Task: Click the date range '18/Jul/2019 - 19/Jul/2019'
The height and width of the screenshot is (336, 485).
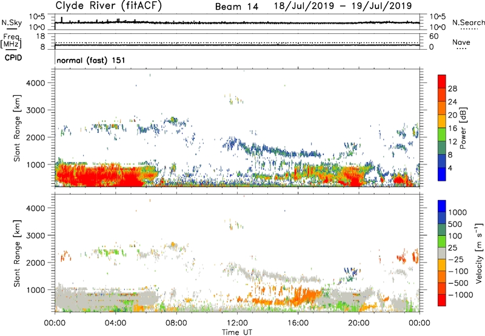Action: (x=343, y=6)
